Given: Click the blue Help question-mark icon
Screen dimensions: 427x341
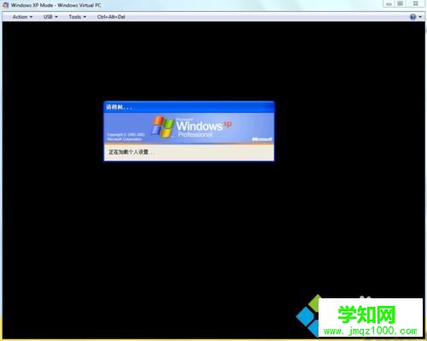Looking at the screenshot, I should pyautogui.click(x=412, y=17).
